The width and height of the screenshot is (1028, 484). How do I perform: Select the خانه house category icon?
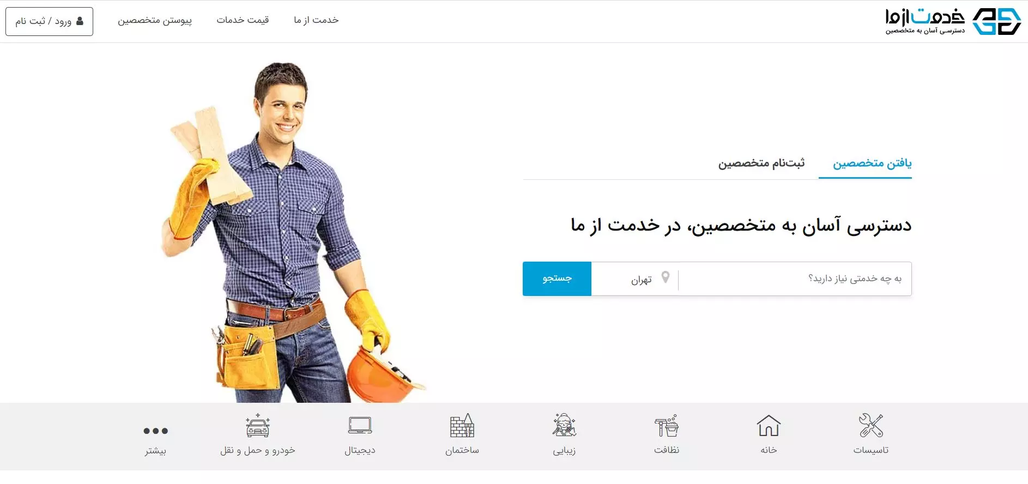(x=769, y=425)
